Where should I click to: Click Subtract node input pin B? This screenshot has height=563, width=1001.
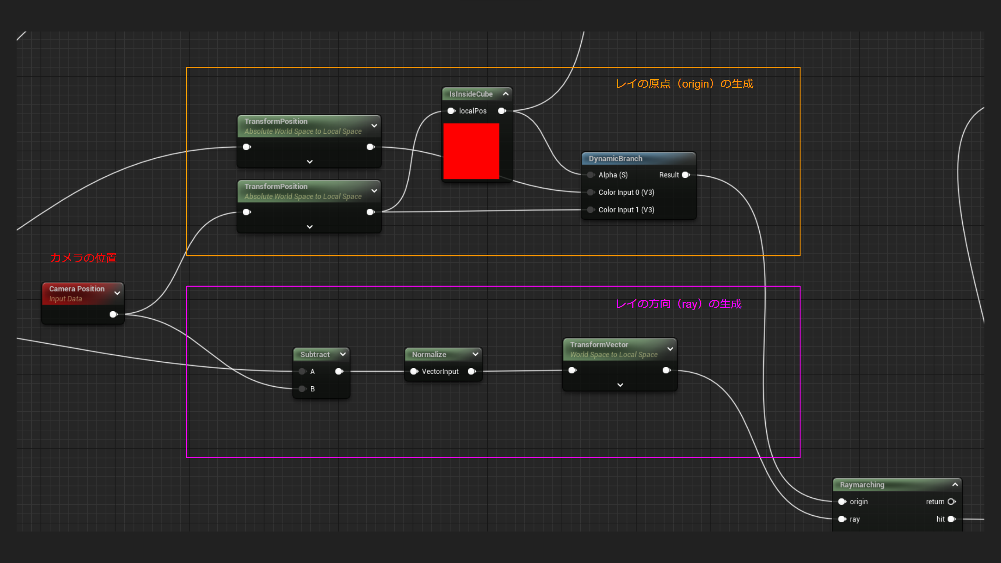click(x=302, y=389)
